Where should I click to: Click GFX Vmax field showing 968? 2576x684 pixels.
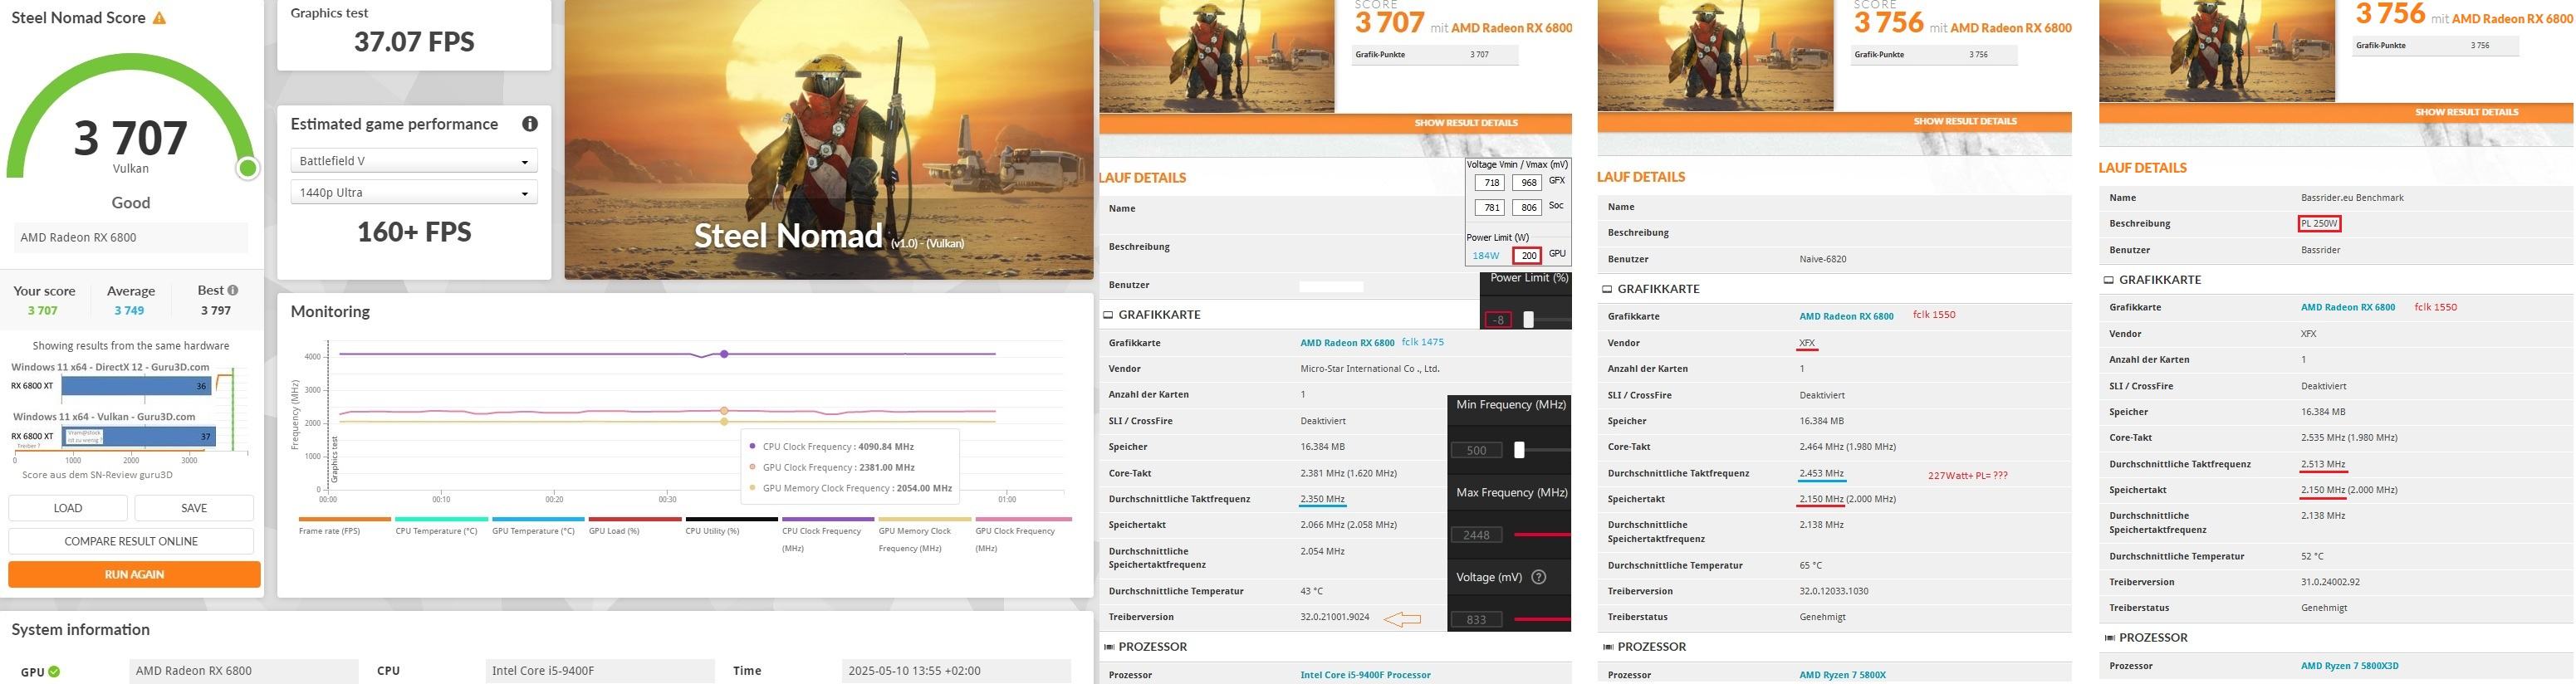click(x=1526, y=183)
